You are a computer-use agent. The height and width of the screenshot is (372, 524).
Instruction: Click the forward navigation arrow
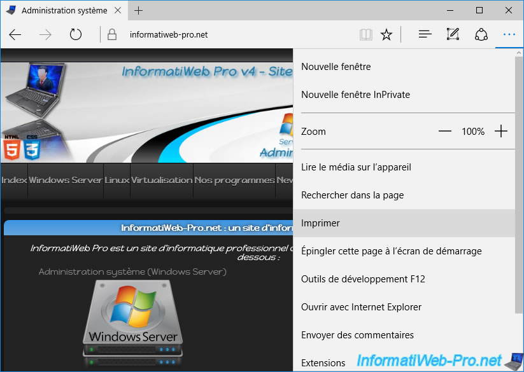[x=45, y=35]
